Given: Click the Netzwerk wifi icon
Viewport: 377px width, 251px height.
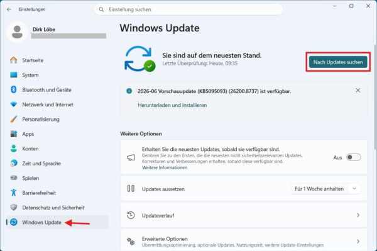Looking at the screenshot, I should point(14,104).
